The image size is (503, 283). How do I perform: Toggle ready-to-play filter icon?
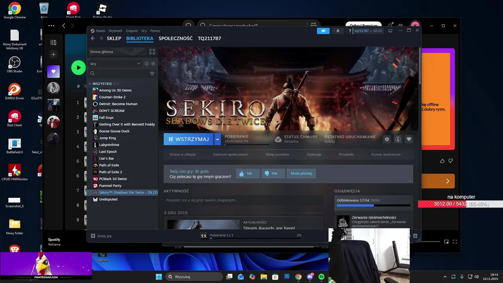[x=153, y=64]
